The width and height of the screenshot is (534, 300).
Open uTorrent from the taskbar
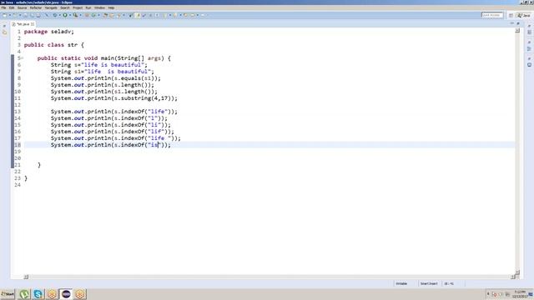[24, 294]
